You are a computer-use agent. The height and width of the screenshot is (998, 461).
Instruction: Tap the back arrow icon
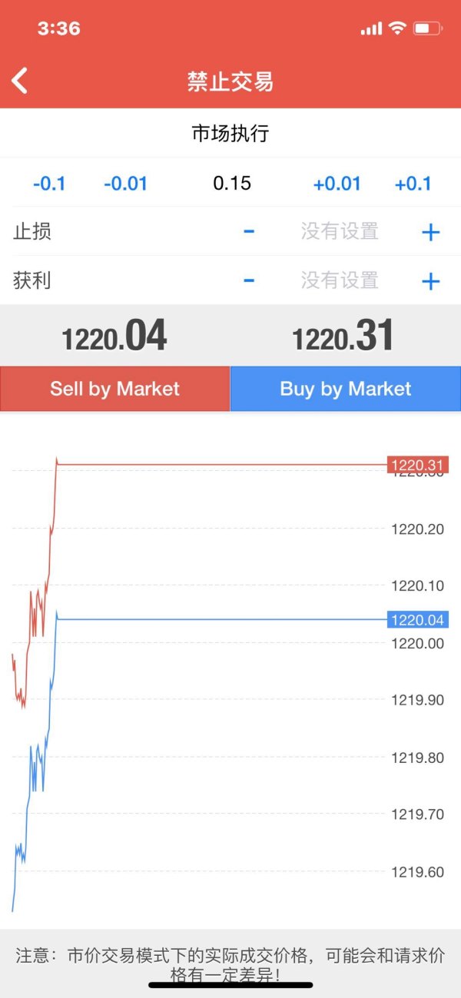coord(21,81)
